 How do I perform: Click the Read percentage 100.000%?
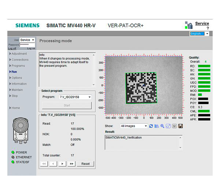pos(77,129)
